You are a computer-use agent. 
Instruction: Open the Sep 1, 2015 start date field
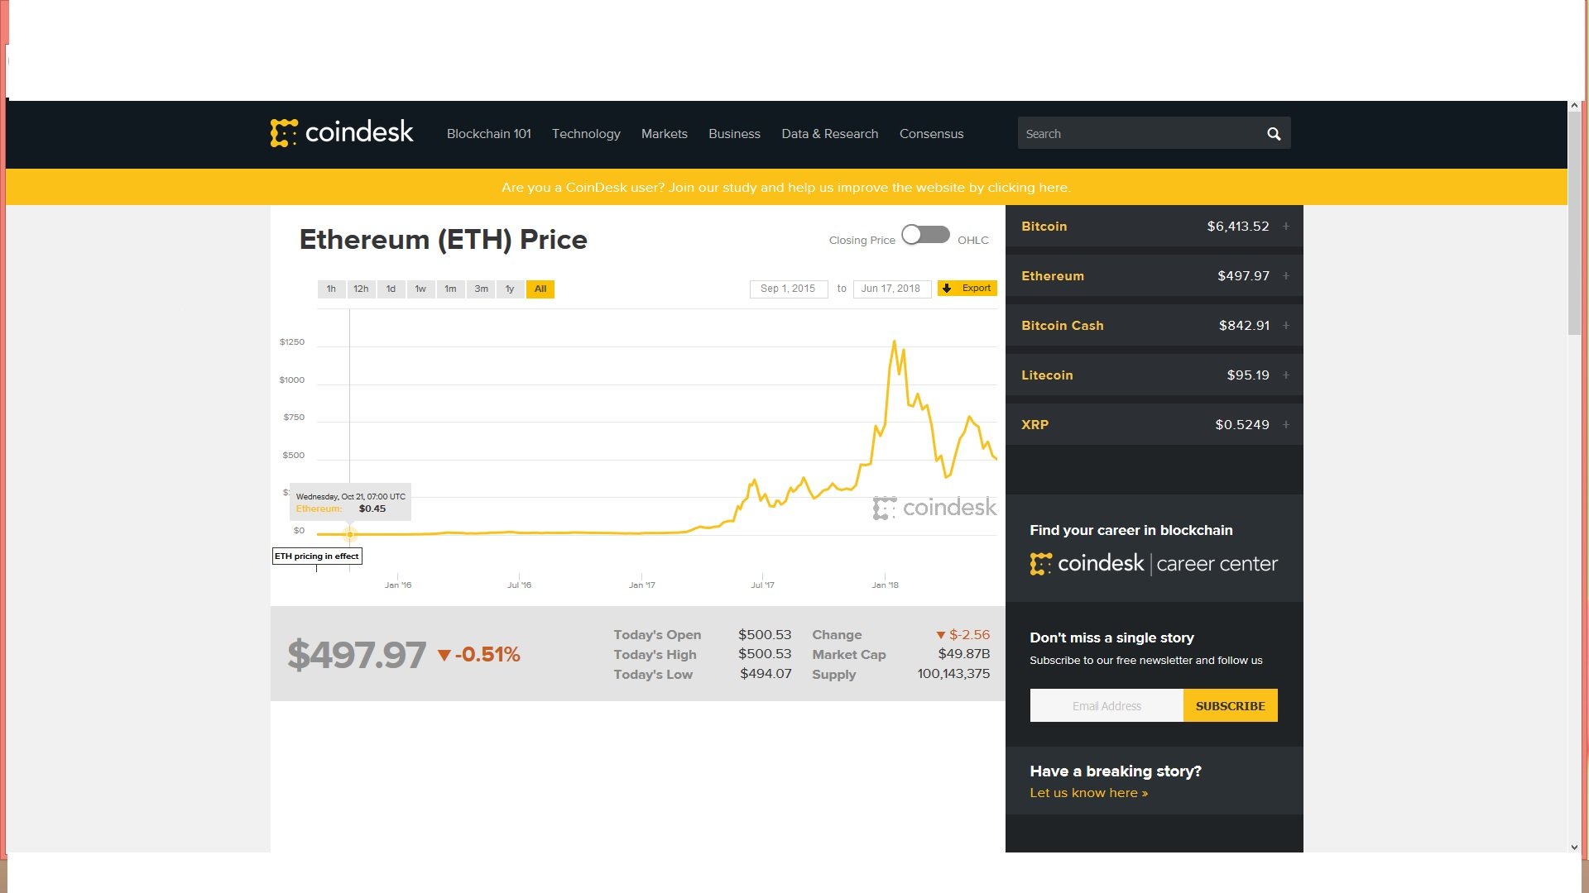789,289
